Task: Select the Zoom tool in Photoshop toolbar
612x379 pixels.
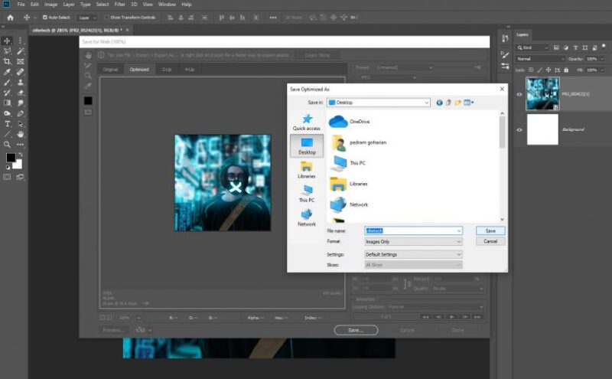Action: (x=7, y=144)
